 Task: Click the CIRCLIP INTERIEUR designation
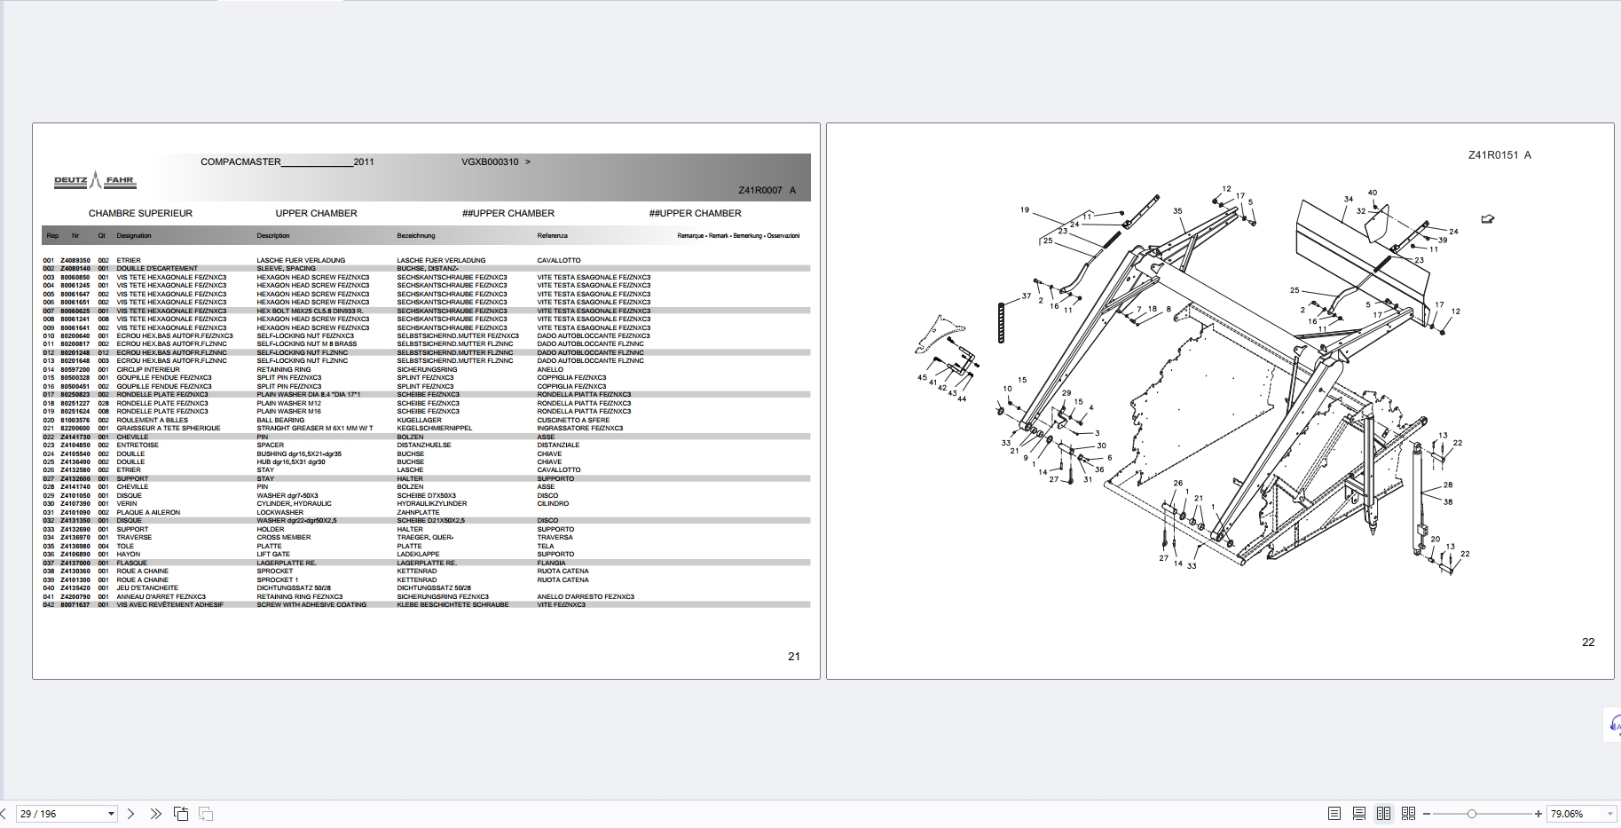click(x=148, y=369)
